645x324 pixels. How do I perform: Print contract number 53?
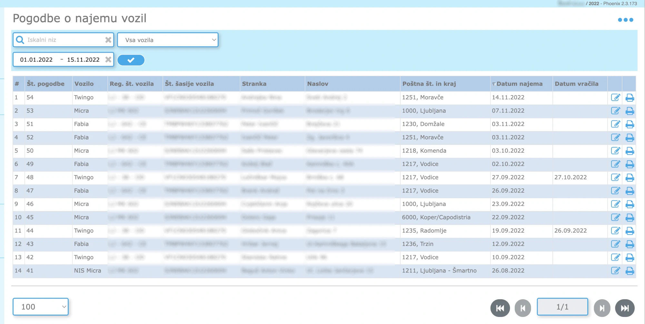point(630,111)
